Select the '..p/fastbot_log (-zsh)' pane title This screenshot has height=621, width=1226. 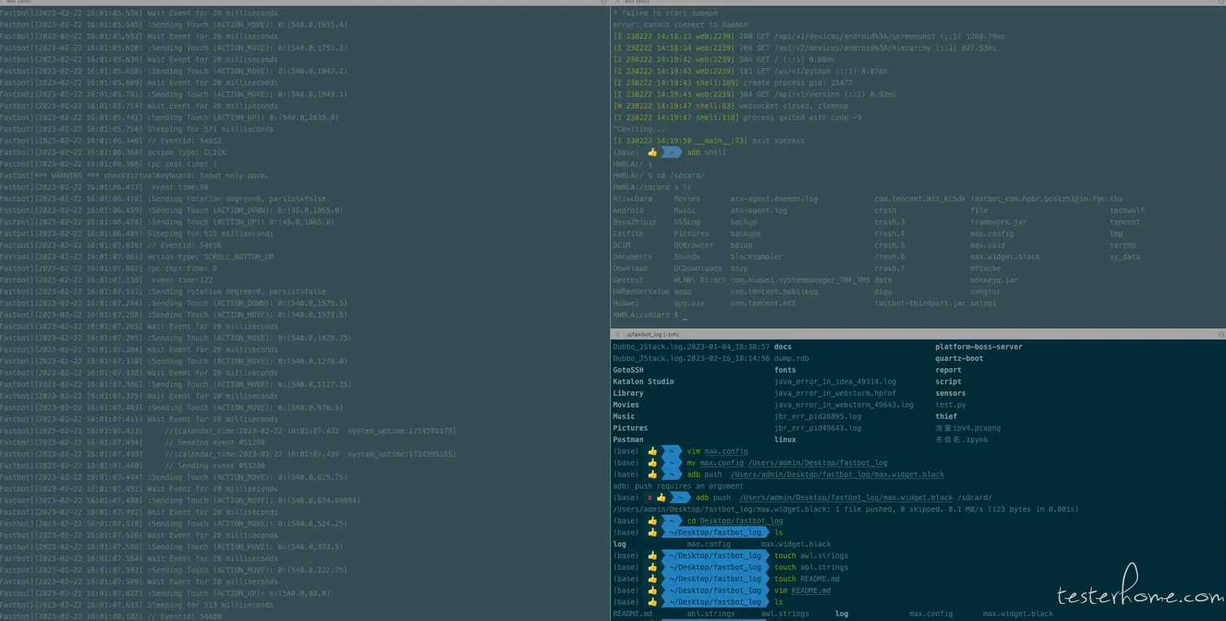(653, 334)
